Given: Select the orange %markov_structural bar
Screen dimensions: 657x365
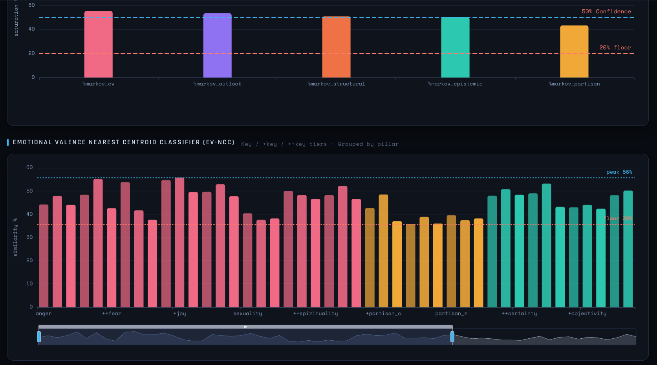Looking at the screenshot, I should tap(336, 47).
